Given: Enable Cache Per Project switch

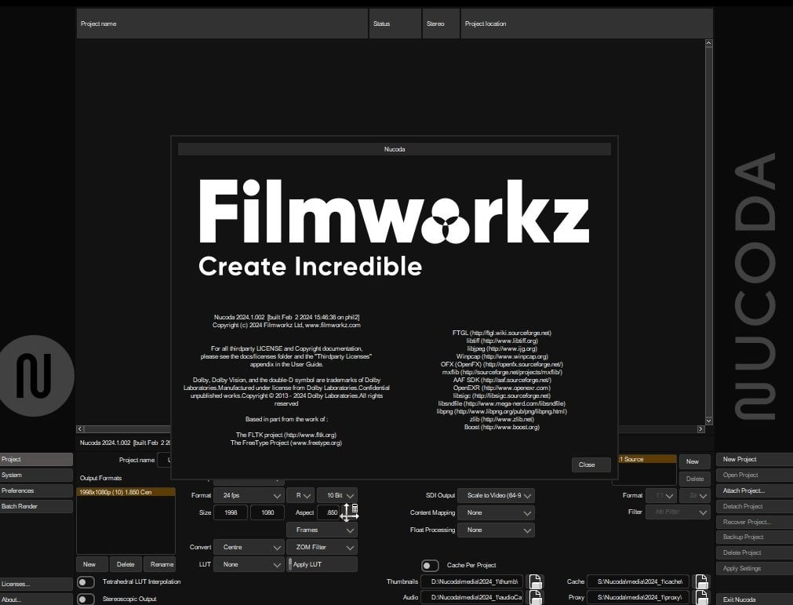Looking at the screenshot, I should click(x=430, y=565).
